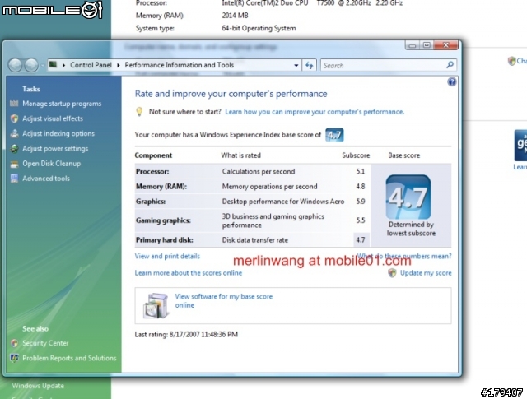The image size is (527, 399).
Task: Select the Processor row label
Action: click(152, 172)
